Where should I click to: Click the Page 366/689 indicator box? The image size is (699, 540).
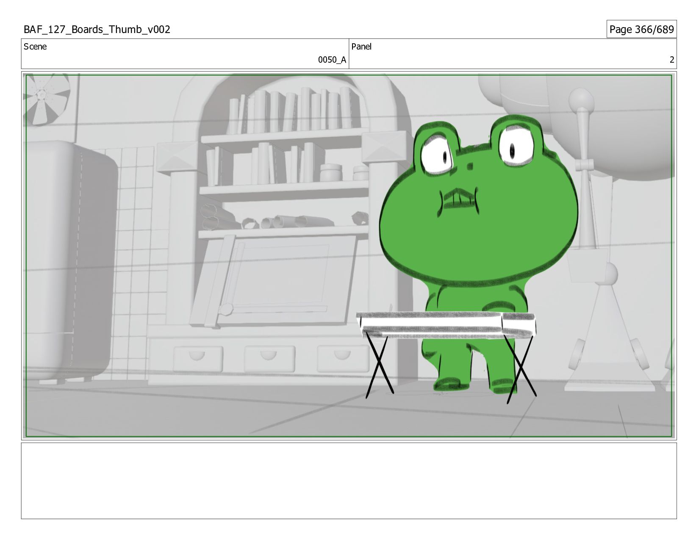pyautogui.click(x=641, y=29)
